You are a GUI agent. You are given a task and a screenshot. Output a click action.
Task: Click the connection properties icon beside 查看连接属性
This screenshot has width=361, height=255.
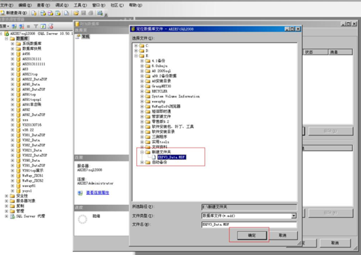(80, 193)
